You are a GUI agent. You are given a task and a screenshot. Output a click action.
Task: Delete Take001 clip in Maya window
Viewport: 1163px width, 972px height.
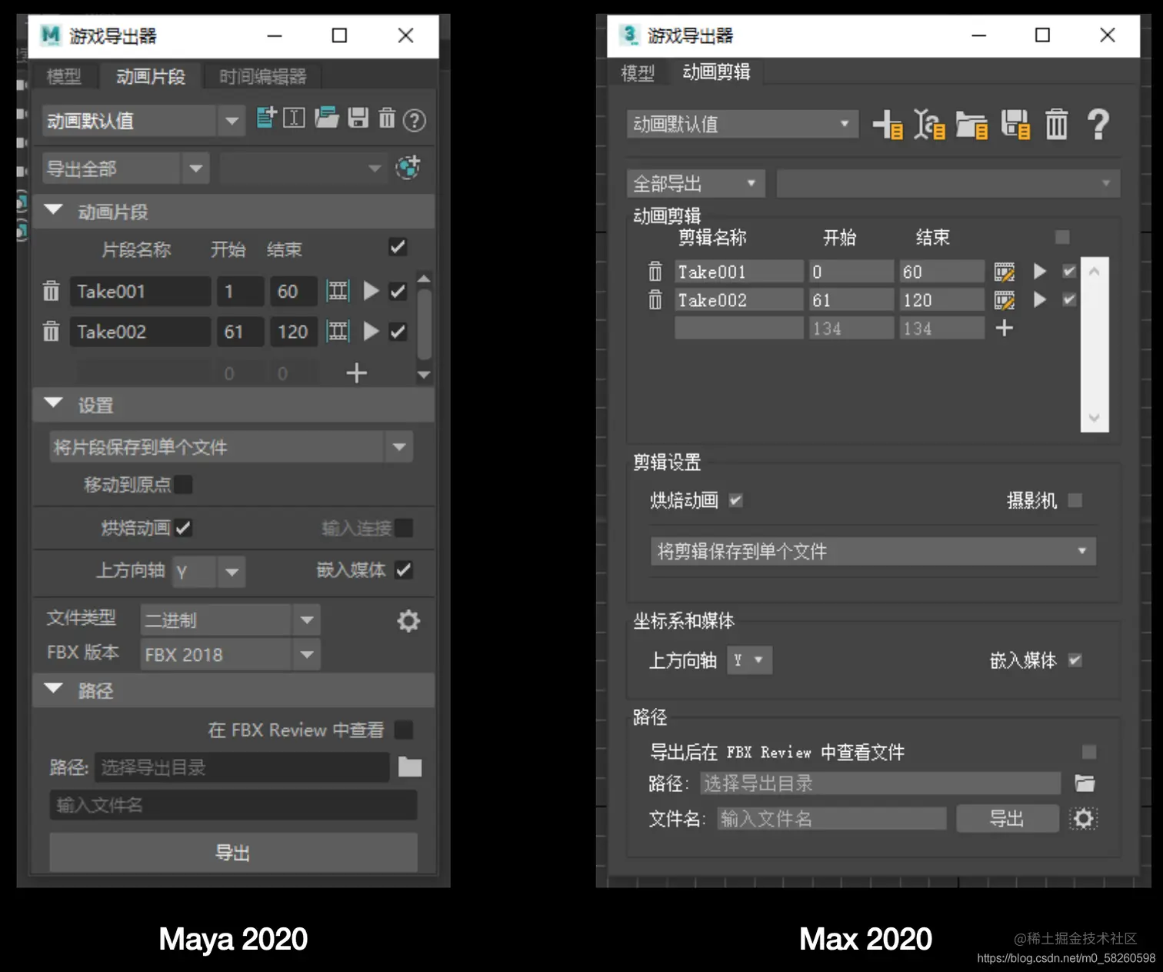point(51,291)
